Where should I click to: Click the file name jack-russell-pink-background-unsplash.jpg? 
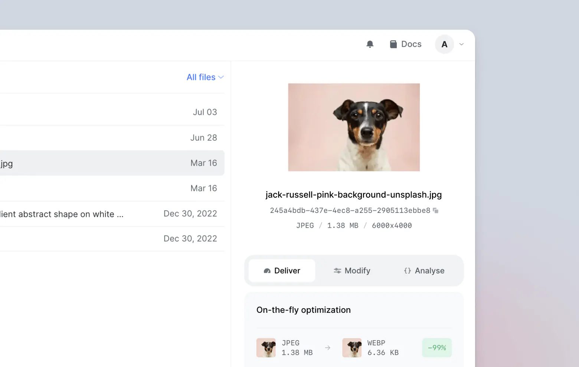pos(354,195)
